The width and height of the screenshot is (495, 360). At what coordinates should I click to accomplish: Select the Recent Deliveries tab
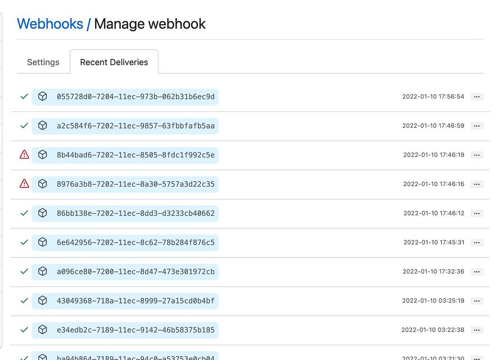coord(114,62)
